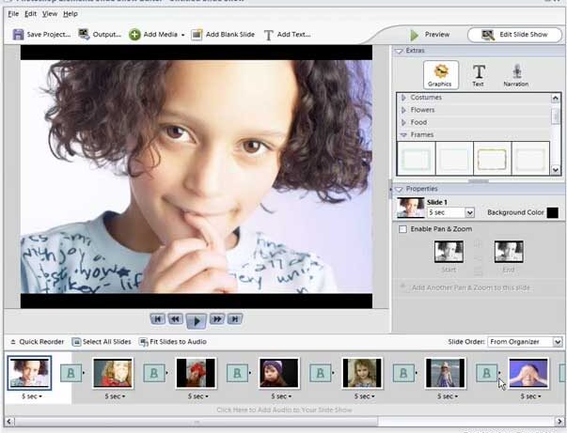Image resolution: width=567 pixels, height=433 pixels.
Task: Open the Quick Reorder view
Action: [37, 342]
